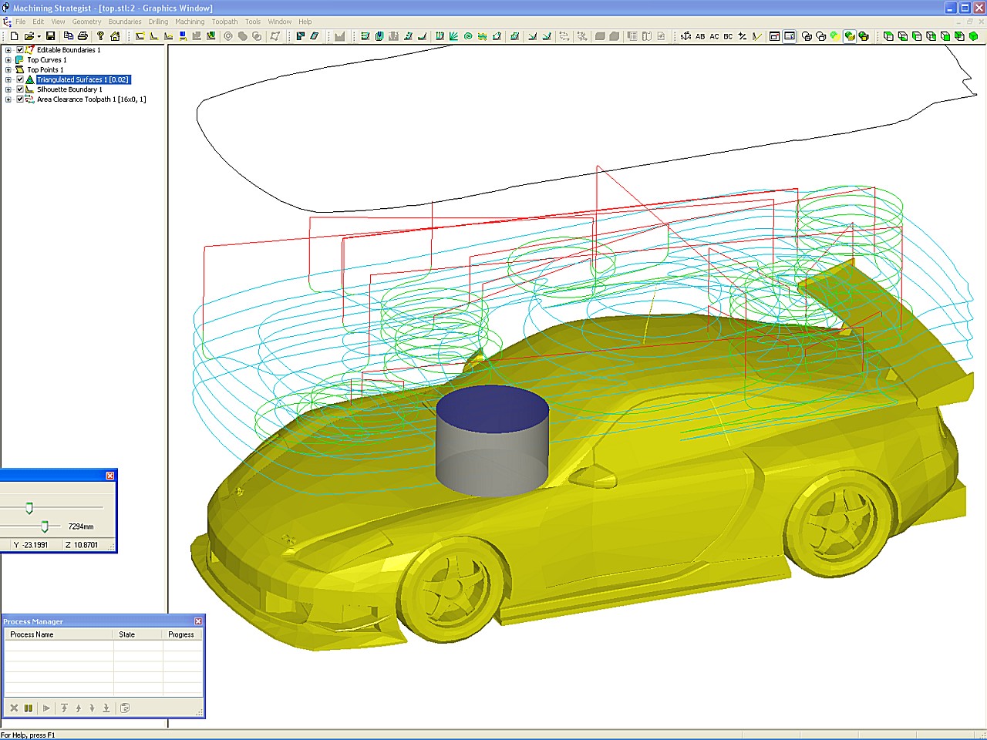Click the question-mark help icon
The height and width of the screenshot is (740, 987).
point(100,36)
